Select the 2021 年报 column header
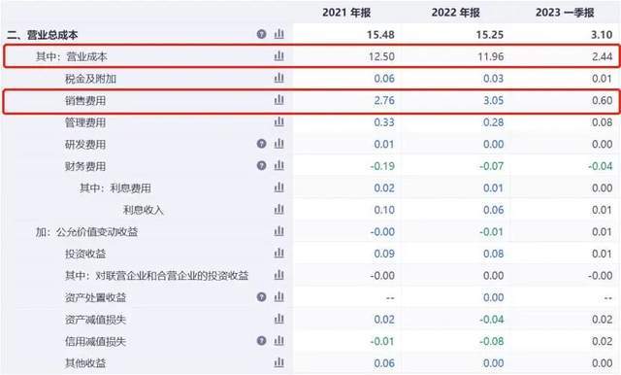The height and width of the screenshot is (375, 621). (346, 13)
